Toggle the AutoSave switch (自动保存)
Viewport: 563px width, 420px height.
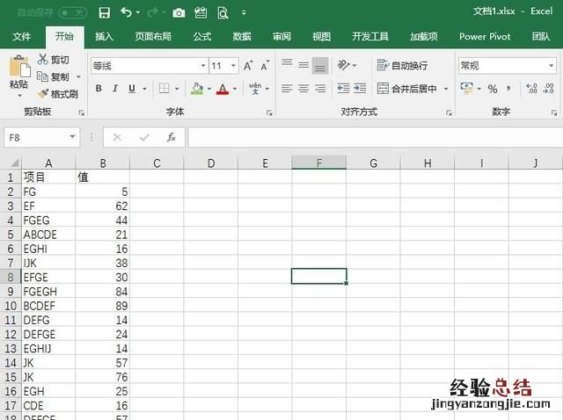click(72, 12)
